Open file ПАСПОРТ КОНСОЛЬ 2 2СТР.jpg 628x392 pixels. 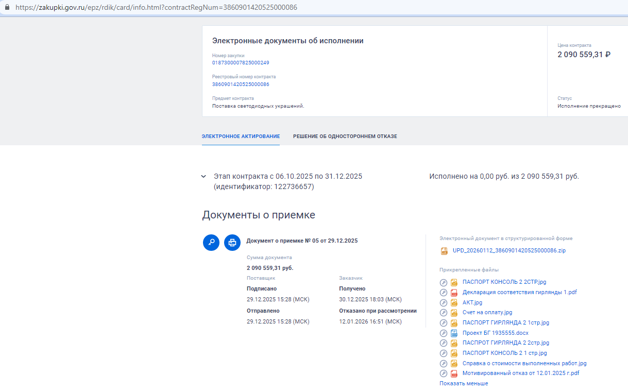point(504,282)
